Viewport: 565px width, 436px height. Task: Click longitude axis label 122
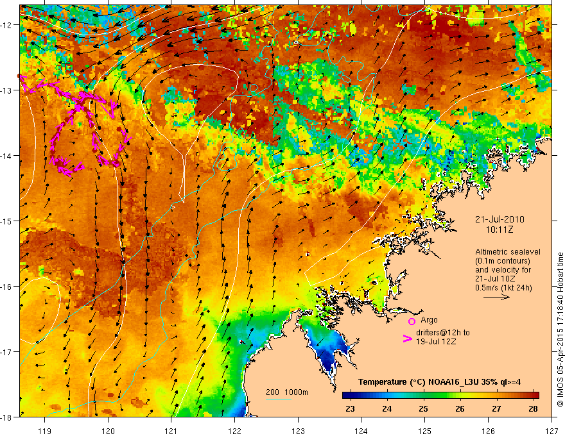[234, 431]
